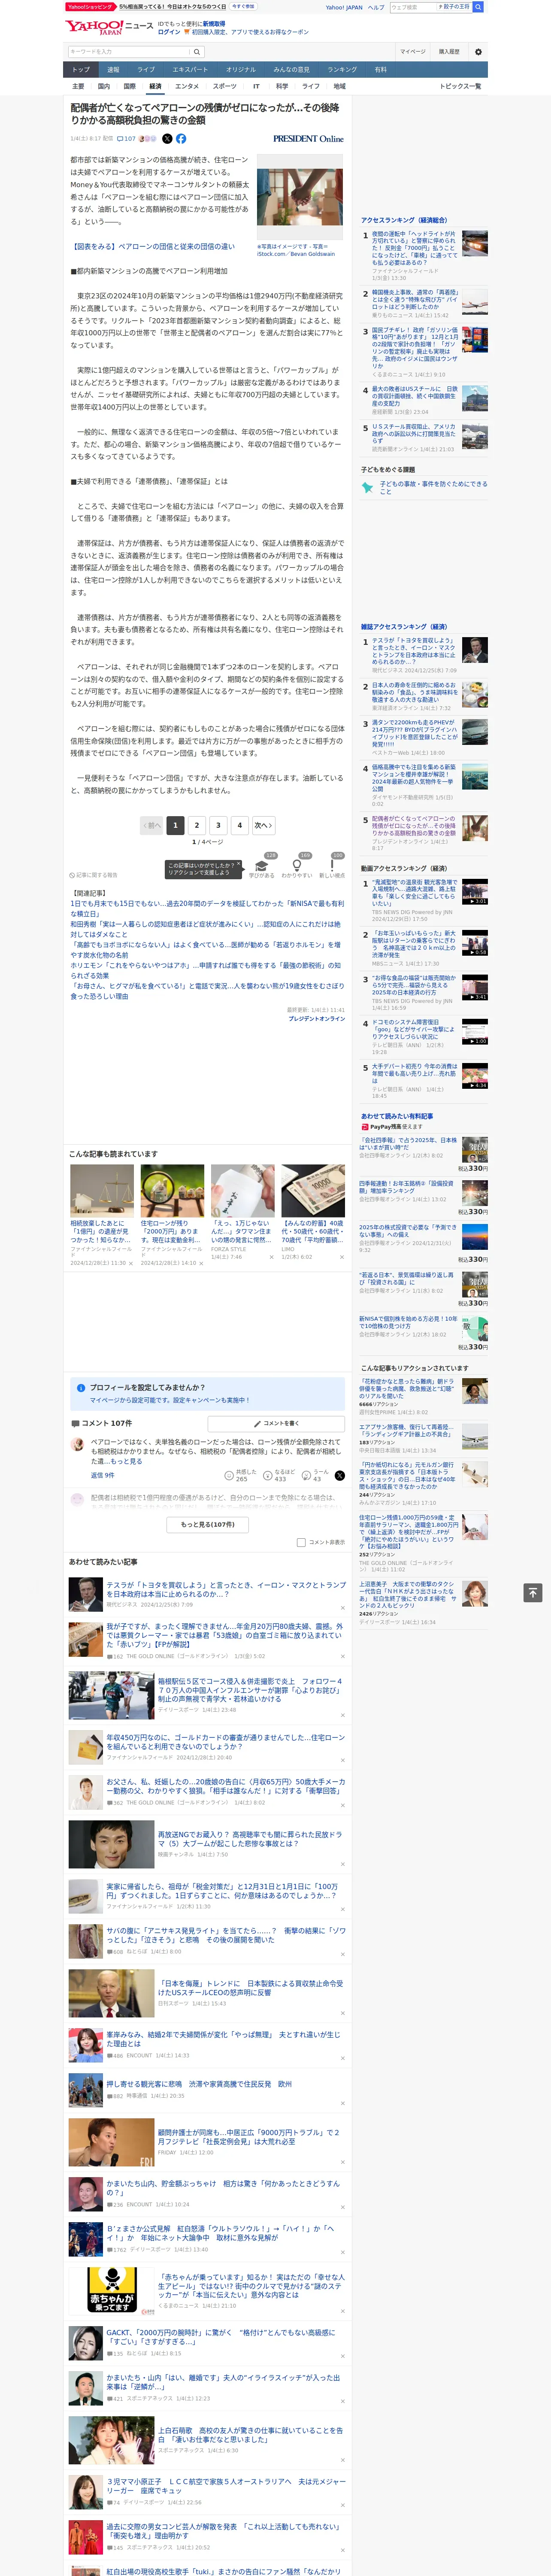This screenshot has height=2576, width=551.
Task: Select the エキスパート tab
Action: tap(190, 70)
